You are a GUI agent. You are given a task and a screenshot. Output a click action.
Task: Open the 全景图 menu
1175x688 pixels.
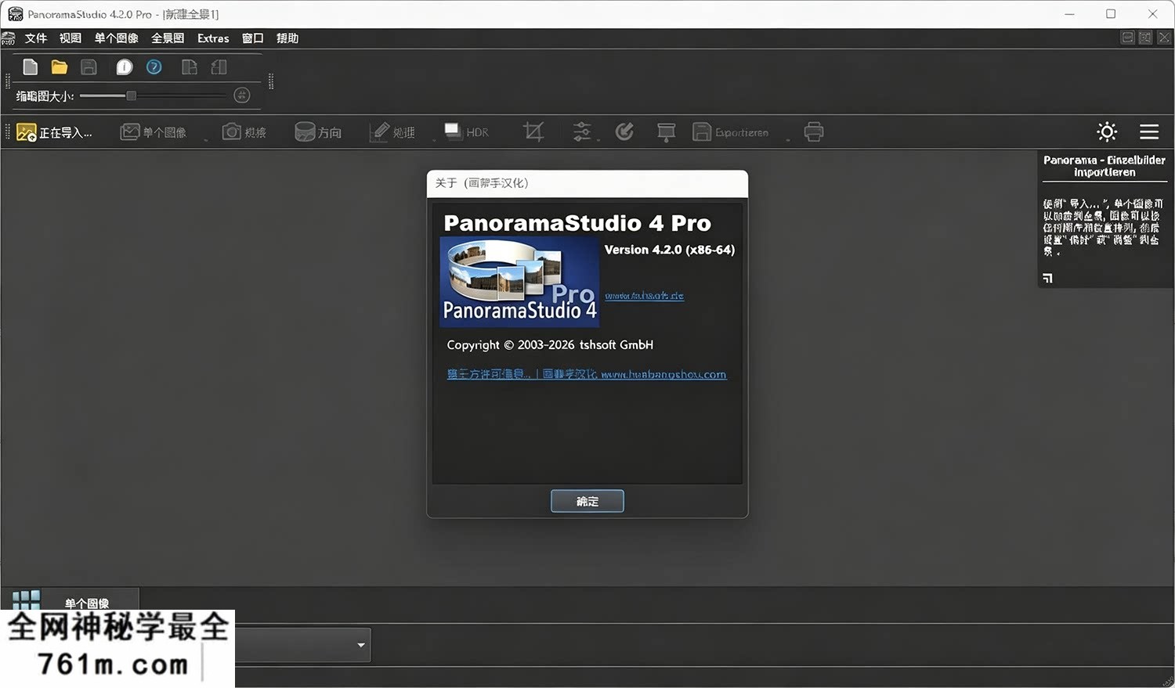(x=168, y=38)
